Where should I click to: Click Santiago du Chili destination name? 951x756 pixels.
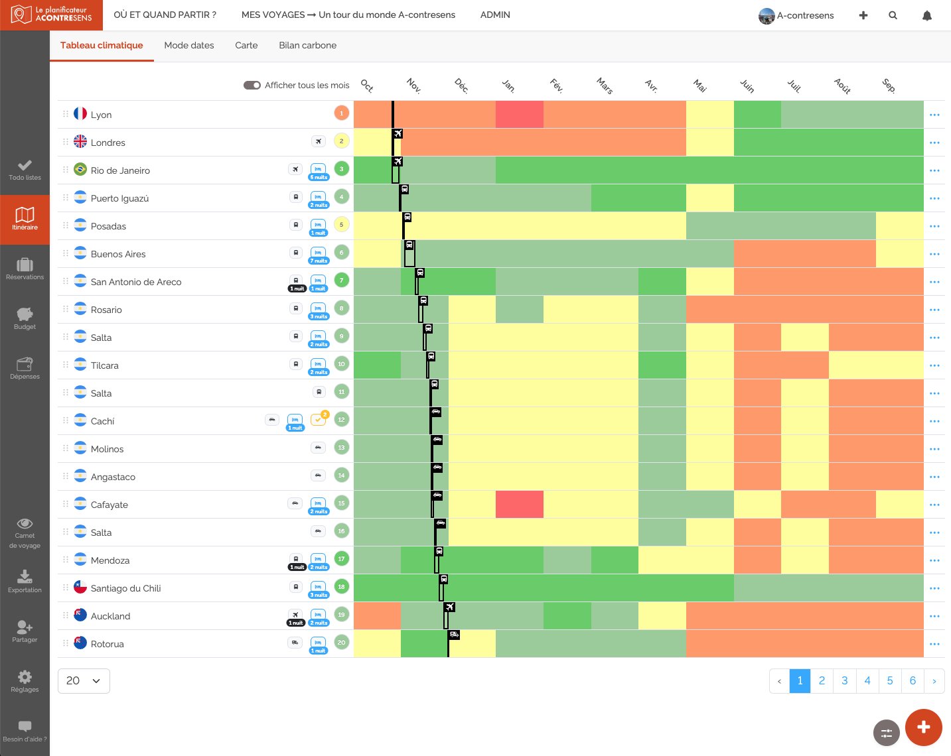(126, 588)
